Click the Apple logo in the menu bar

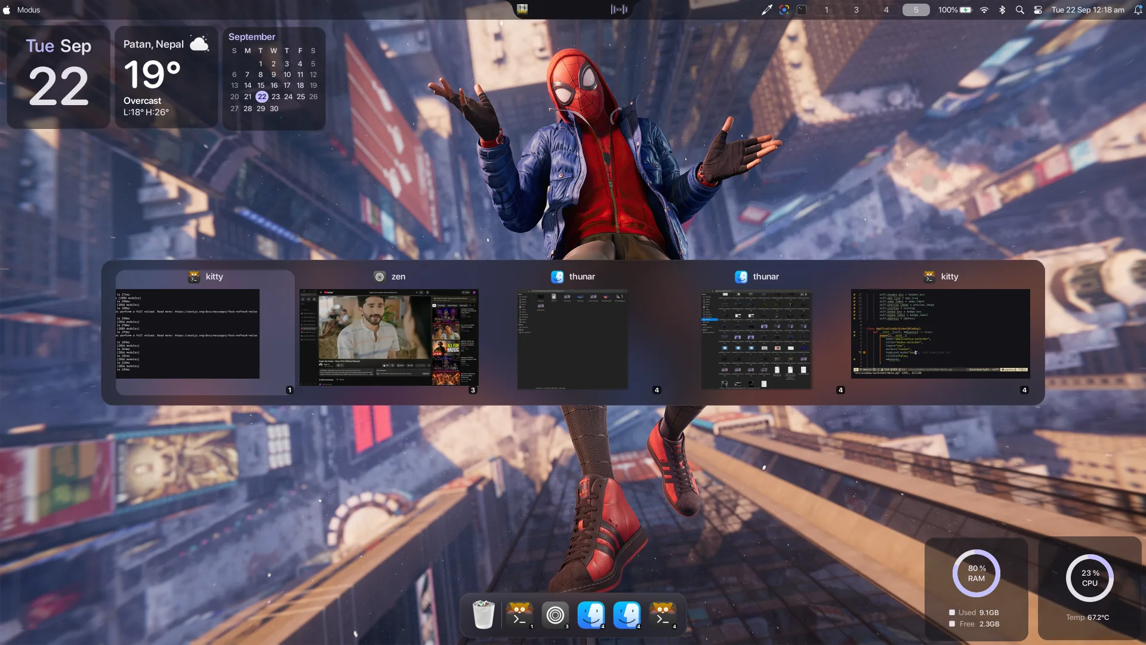(7, 10)
